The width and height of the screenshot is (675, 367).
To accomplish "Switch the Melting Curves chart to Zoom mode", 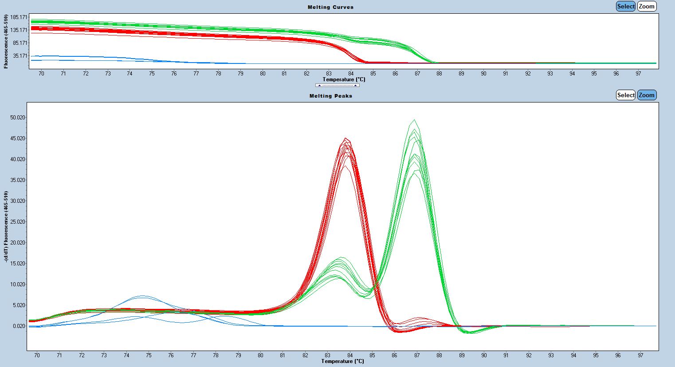I will click(647, 6).
